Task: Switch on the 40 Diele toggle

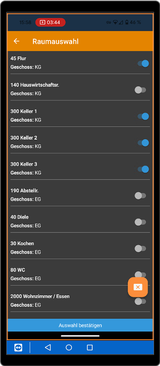Action: [x=140, y=222]
